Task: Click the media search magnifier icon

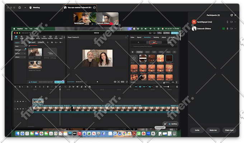Action: pos(48,42)
